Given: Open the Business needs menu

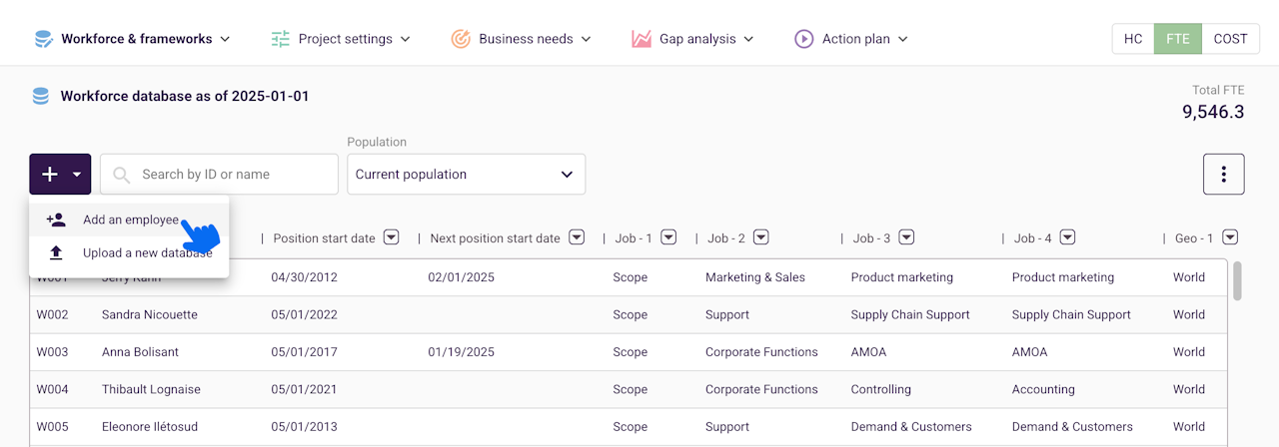Looking at the screenshot, I should point(524,39).
